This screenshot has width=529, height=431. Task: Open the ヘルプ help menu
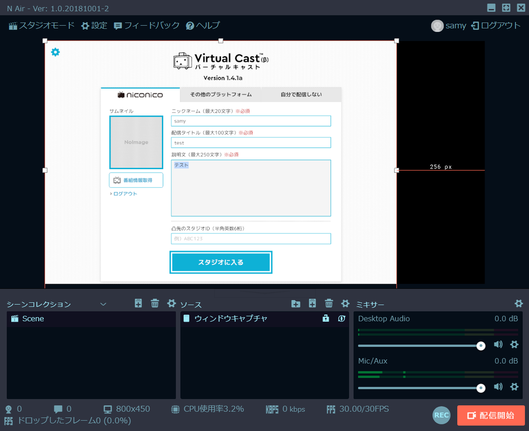(203, 26)
